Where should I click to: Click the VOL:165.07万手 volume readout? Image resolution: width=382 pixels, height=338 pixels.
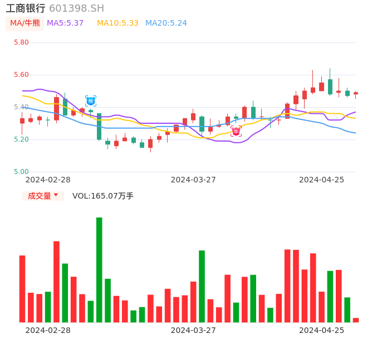tap(103, 196)
